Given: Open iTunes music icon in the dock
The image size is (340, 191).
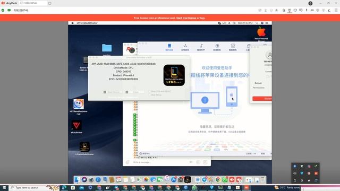Looking at the screenshot, I should click(x=167, y=178).
